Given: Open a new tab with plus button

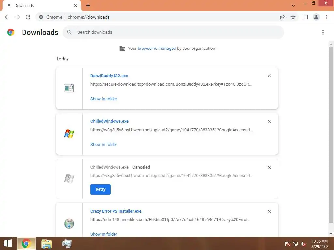Looking at the screenshot, I should [x=88, y=6].
